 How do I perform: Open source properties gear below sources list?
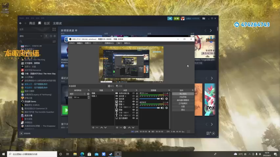(x=125, y=127)
